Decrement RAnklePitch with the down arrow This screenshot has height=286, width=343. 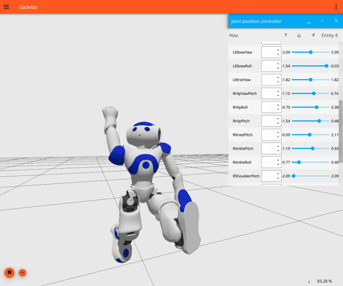pos(278,151)
